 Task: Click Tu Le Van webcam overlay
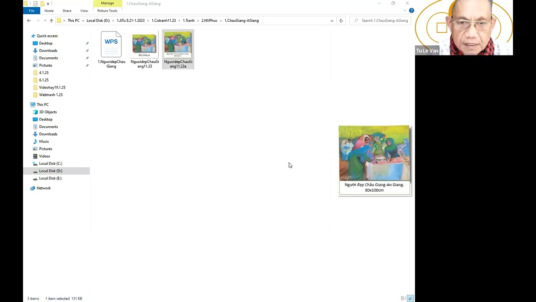464,28
